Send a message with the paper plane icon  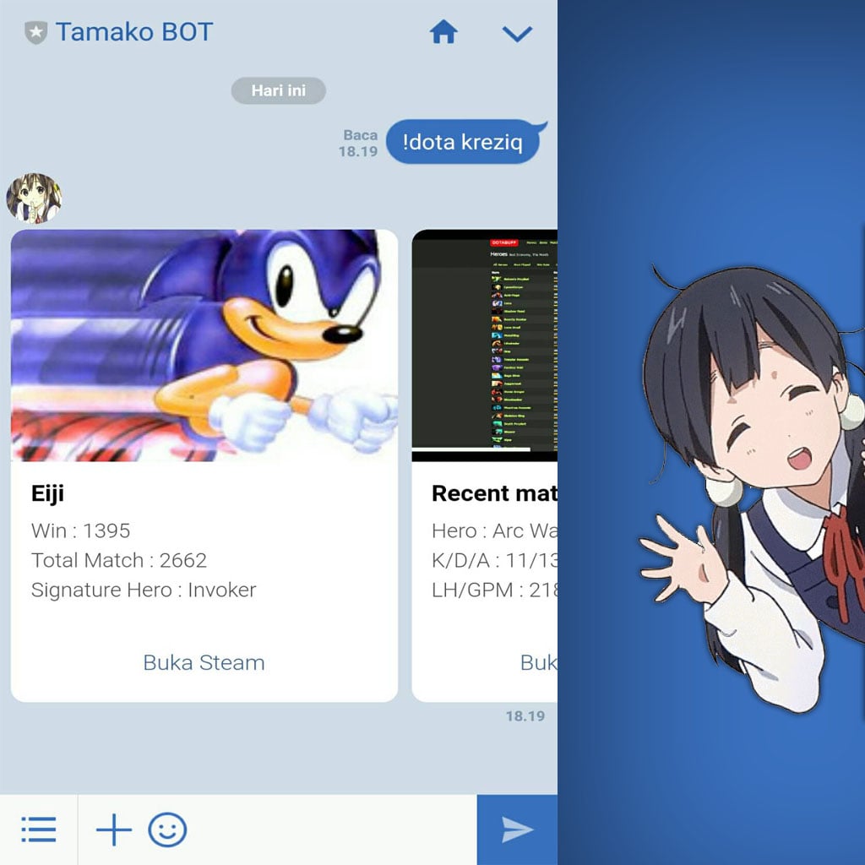pos(518,829)
